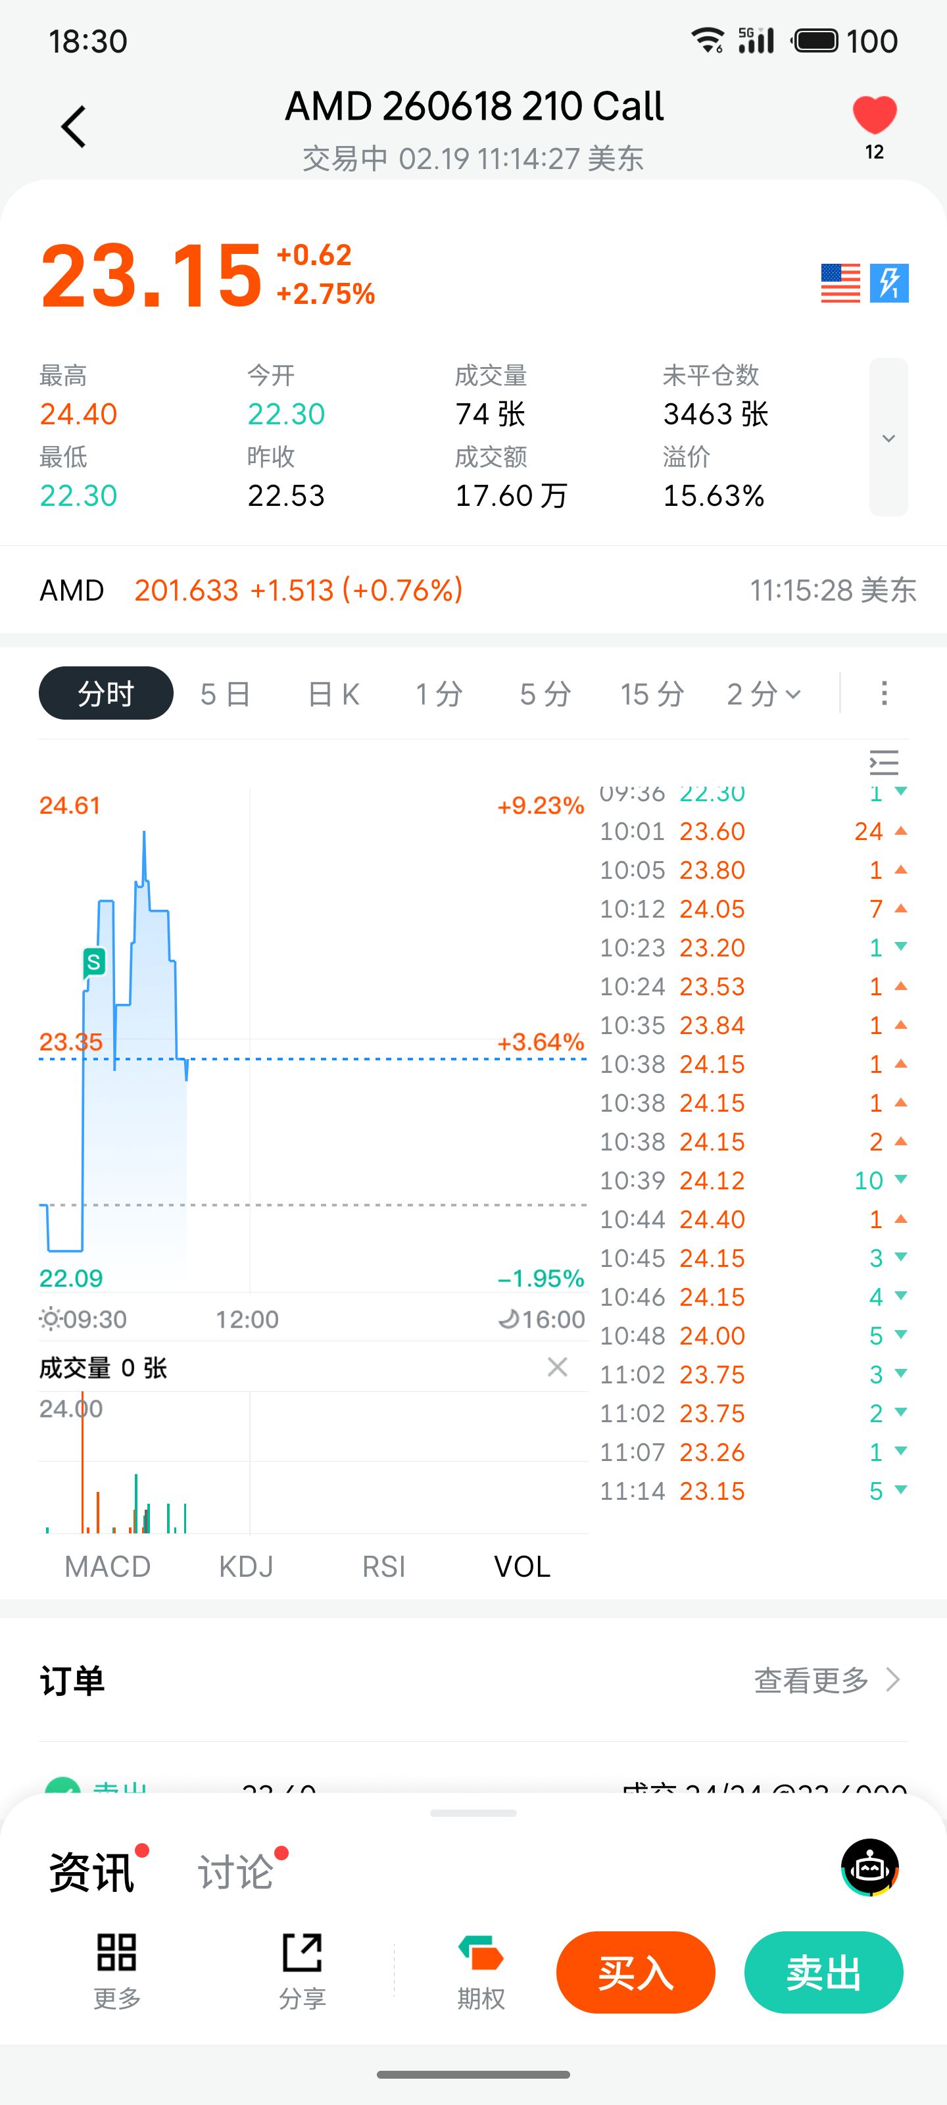Tap the back arrow icon
The width and height of the screenshot is (947, 2105).
pos(74,127)
